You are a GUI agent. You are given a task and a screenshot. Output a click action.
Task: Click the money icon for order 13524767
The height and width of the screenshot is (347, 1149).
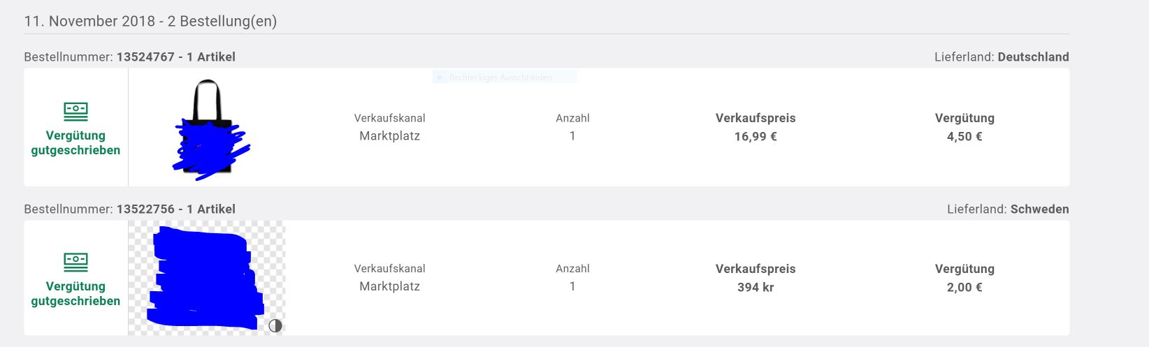click(75, 111)
